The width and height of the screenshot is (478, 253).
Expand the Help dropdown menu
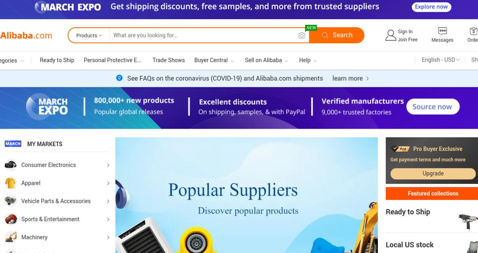tap(308, 60)
